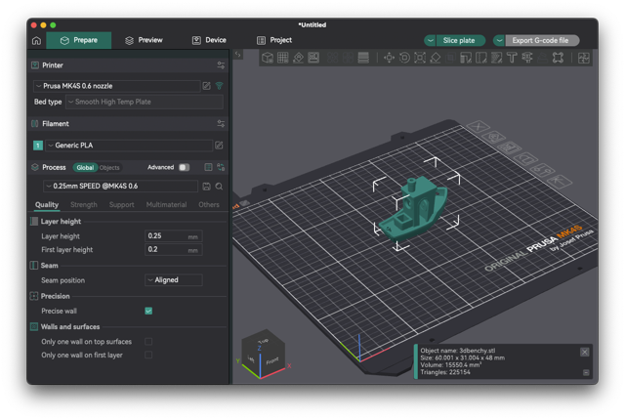
Task: Click the Add plate grid icon
Action: pos(283,58)
